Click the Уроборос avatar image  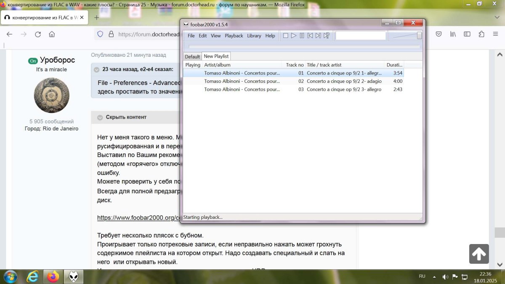51,95
